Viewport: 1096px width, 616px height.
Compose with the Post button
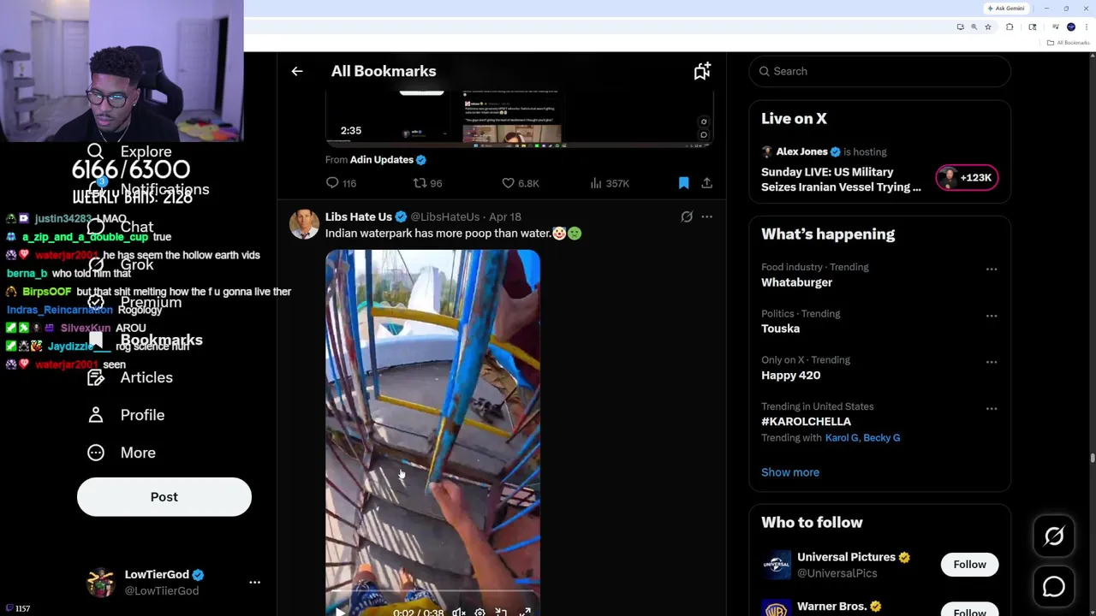(164, 497)
